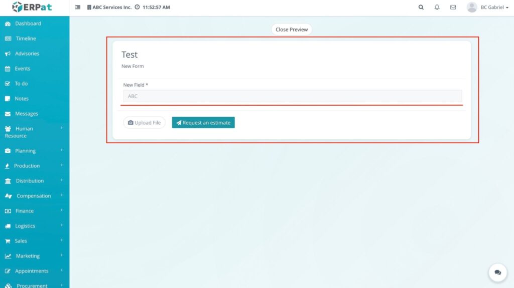Viewport: 514px width, 288px height.
Task: Expand Production submenu chevron
Action: (61, 165)
